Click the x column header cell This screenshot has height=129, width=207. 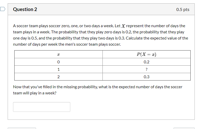59,54
